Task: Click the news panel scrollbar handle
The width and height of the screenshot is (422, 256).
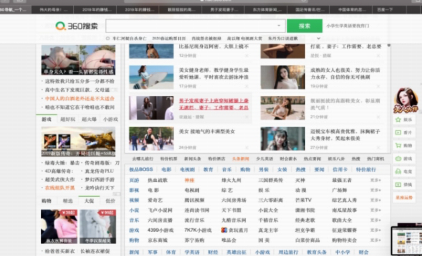Action: click(x=388, y=45)
